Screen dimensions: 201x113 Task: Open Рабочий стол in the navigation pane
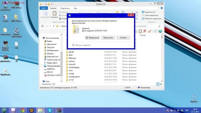pos(51,56)
